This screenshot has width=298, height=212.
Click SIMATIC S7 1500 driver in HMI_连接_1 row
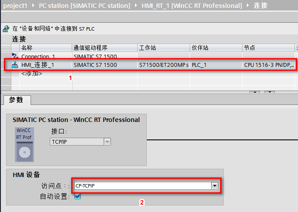[105, 65]
